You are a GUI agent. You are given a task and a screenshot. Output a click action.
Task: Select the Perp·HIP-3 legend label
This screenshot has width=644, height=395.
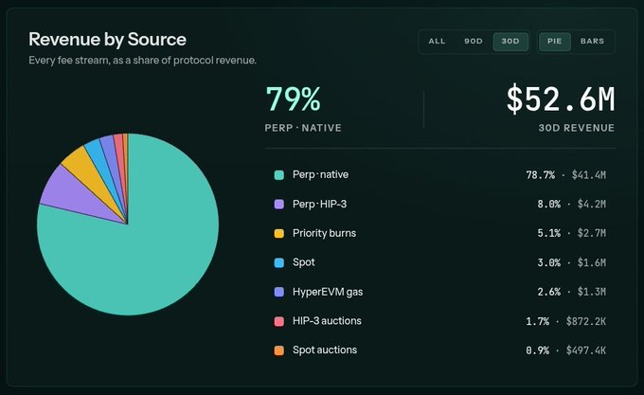pos(319,204)
